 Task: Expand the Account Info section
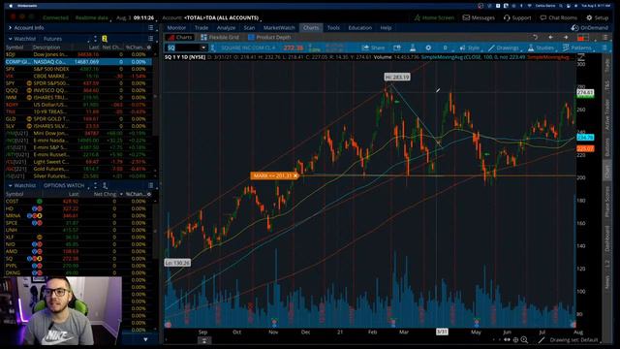pos(10,28)
